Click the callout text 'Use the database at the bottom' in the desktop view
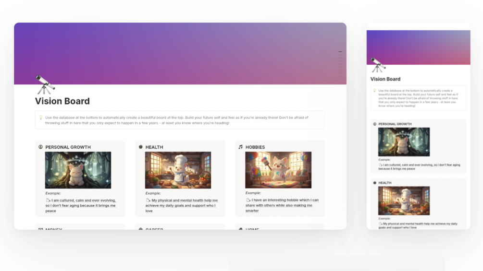 (x=176, y=120)
